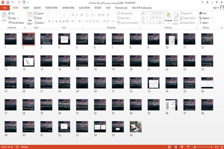Click Sign in link
This screenshot has width=224, height=149.
pos(216,8)
